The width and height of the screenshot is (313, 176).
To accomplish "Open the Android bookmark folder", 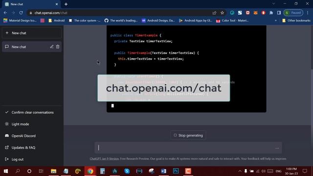I will click(x=57, y=21).
